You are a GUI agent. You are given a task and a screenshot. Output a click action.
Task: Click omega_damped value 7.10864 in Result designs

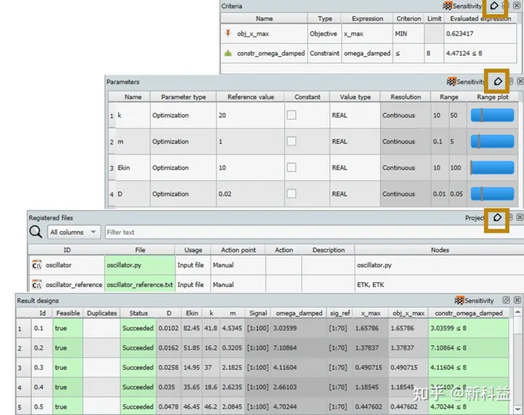click(x=299, y=347)
